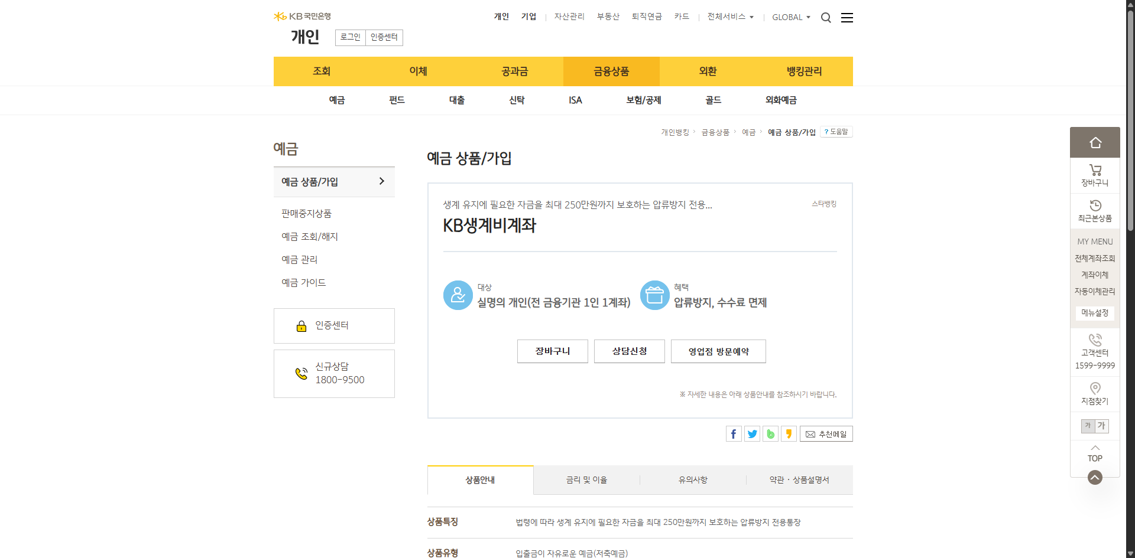This screenshot has width=1135, height=558.
Task: Open the 외환 main menu
Action: click(x=708, y=71)
